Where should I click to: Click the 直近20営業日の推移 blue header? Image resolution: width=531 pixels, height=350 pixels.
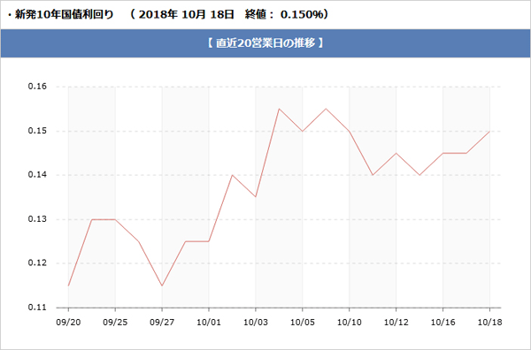tap(265, 43)
